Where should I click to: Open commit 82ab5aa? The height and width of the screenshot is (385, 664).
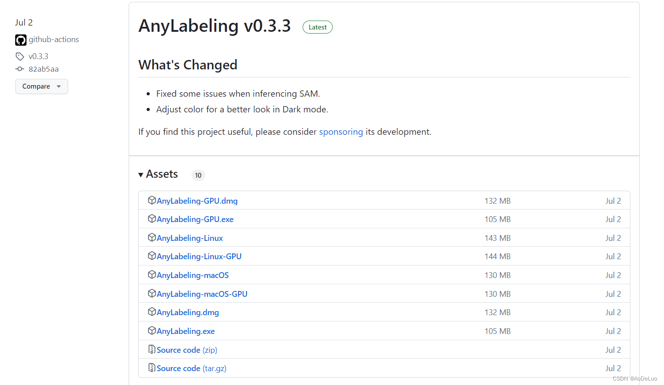[x=43, y=69]
